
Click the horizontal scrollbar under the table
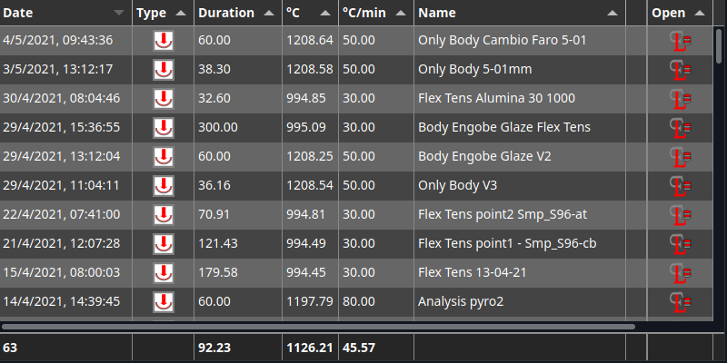pos(318,327)
